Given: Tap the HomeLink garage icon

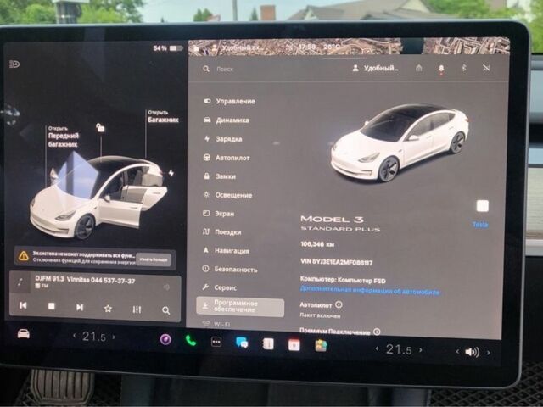Looking at the screenshot, I should tap(418, 68).
